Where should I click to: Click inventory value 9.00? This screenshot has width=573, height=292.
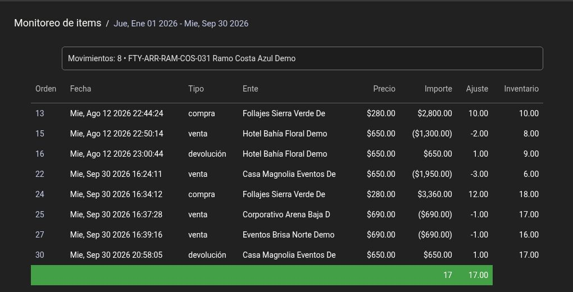[531, 154]
